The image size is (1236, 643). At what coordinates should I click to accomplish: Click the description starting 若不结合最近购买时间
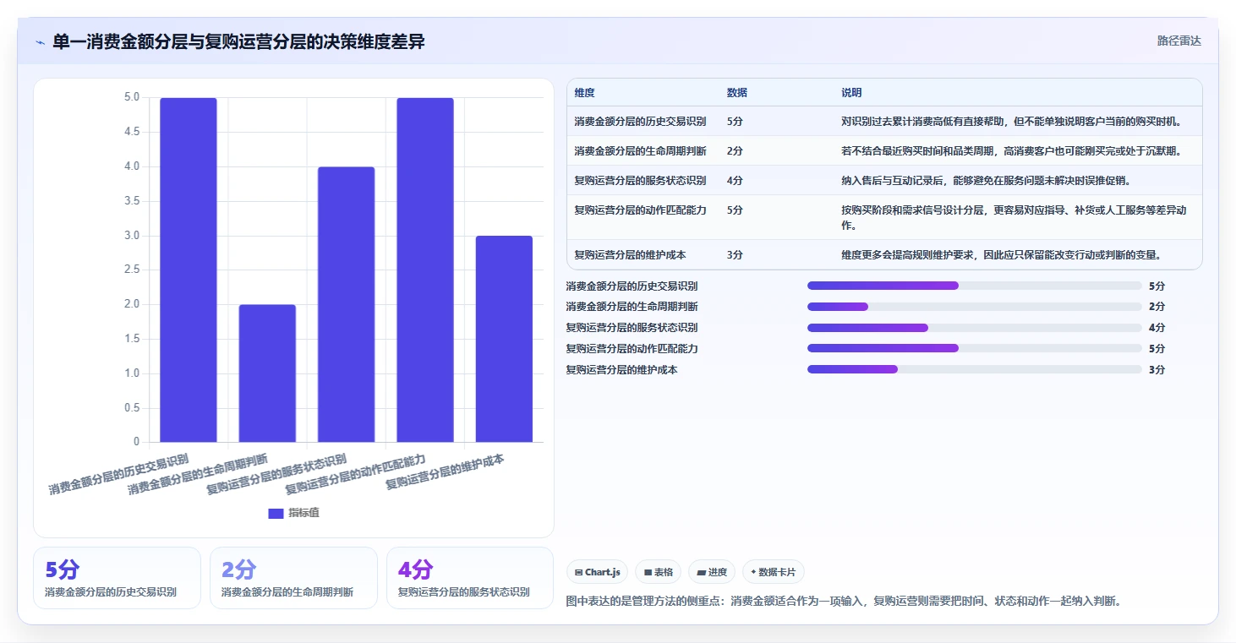[1011, 151]
